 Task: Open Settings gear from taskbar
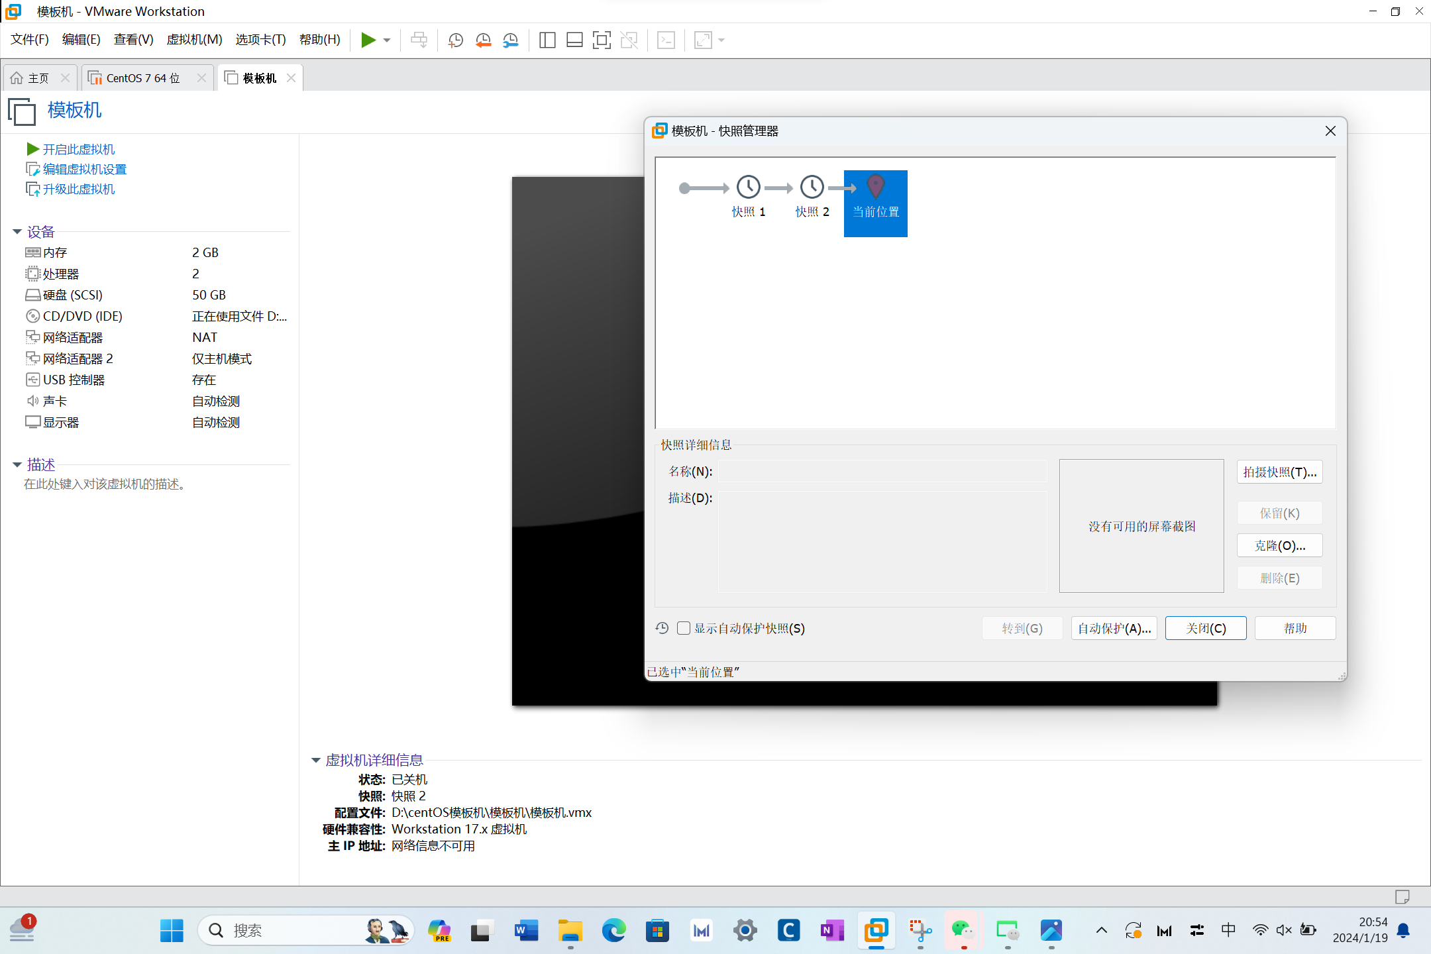pos(745,931)
